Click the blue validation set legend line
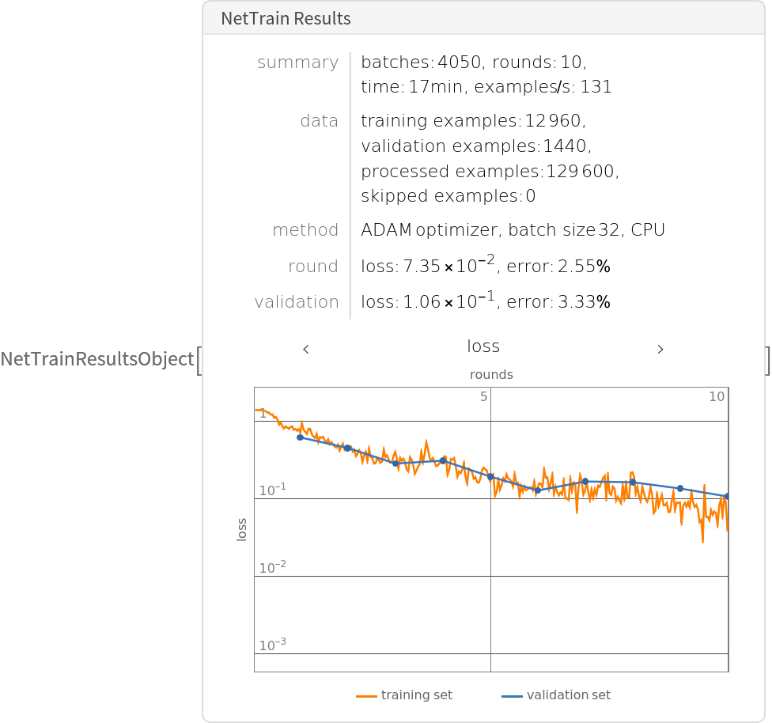The height and width of the screenshot is (723, 772). 512,696
